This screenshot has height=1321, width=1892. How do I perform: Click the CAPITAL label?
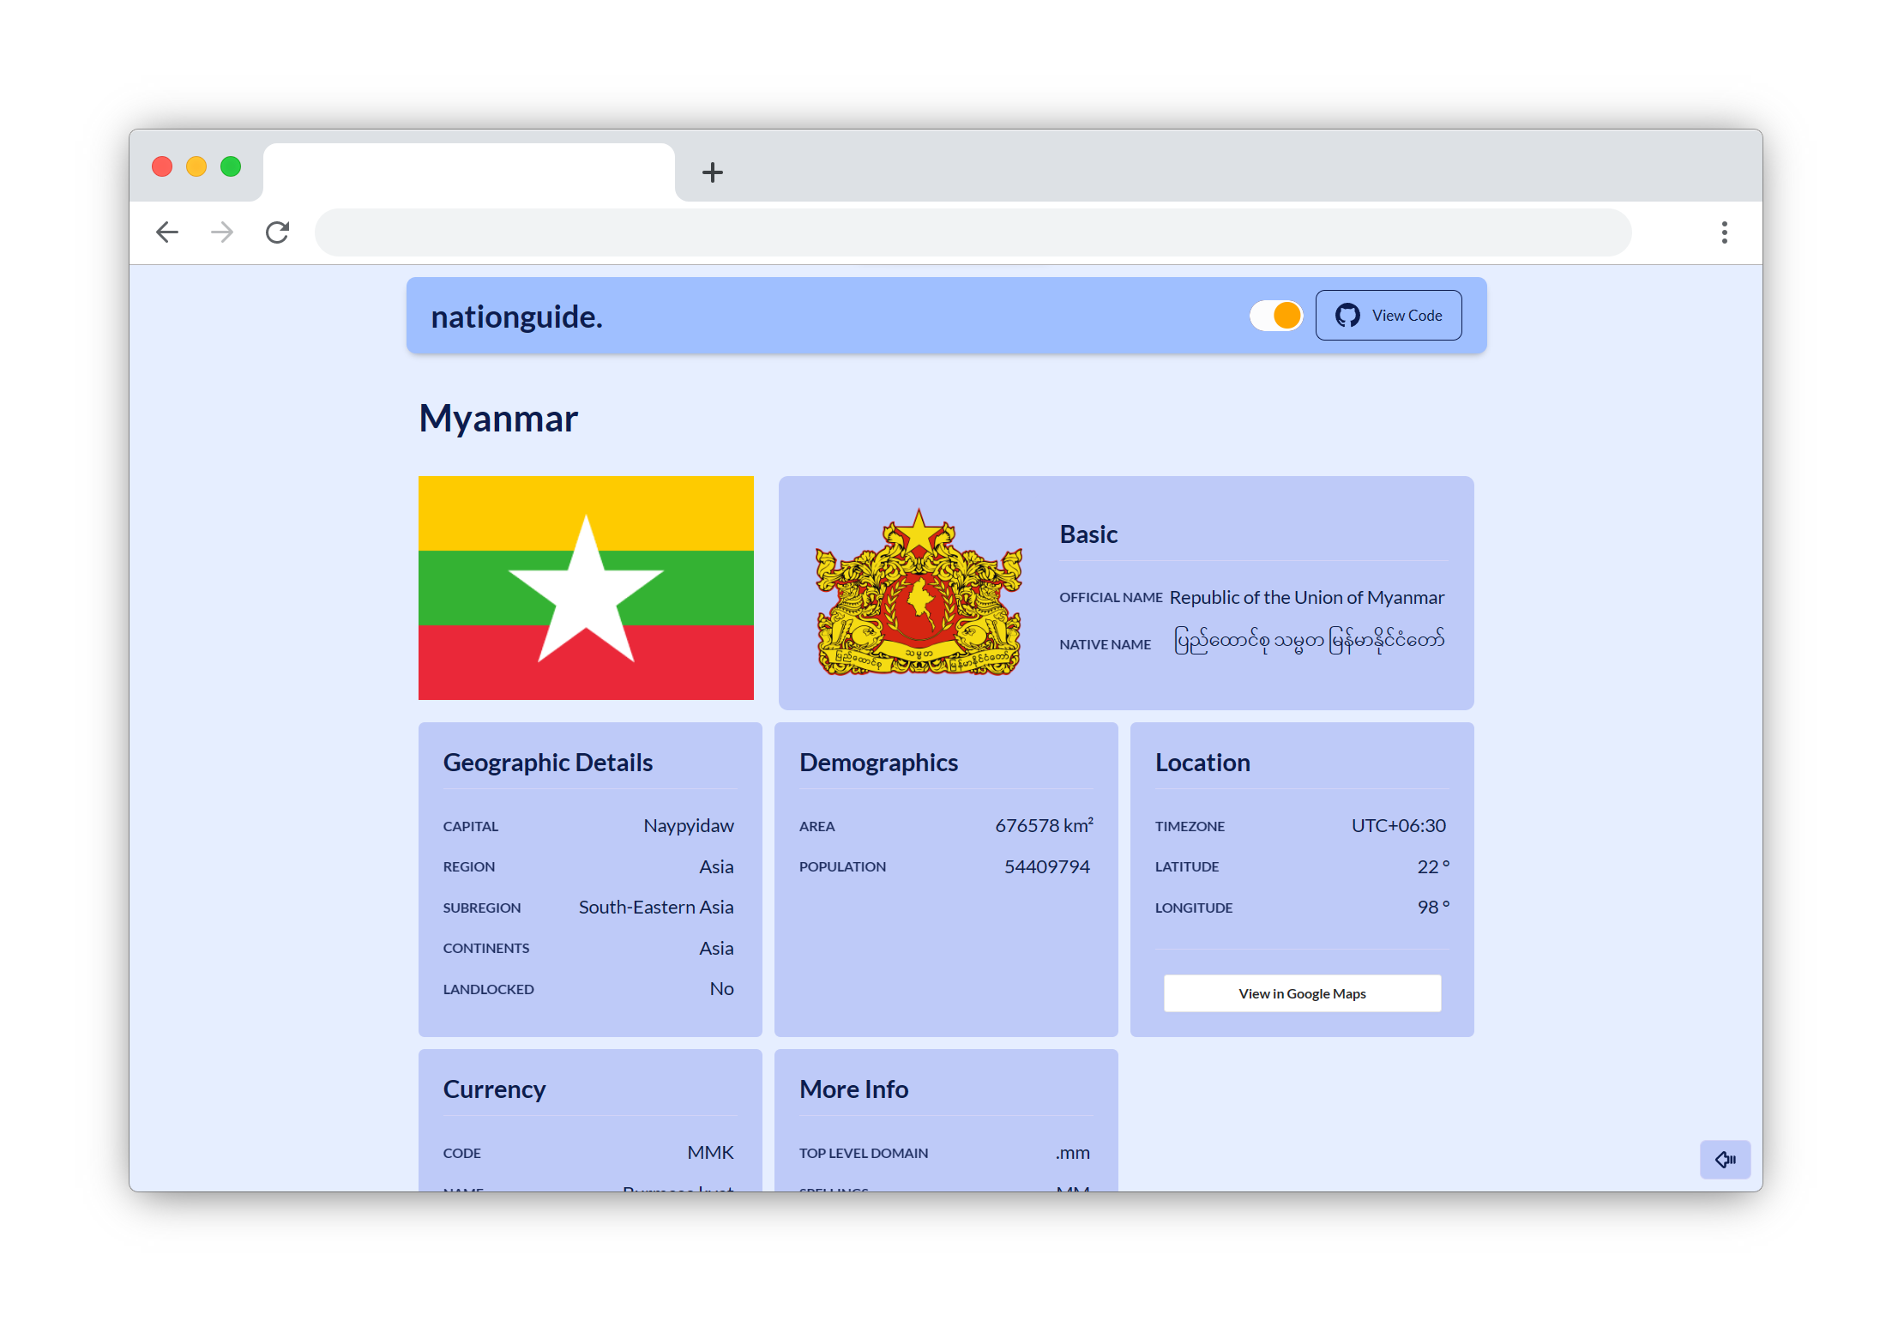[x=470, y=826]
